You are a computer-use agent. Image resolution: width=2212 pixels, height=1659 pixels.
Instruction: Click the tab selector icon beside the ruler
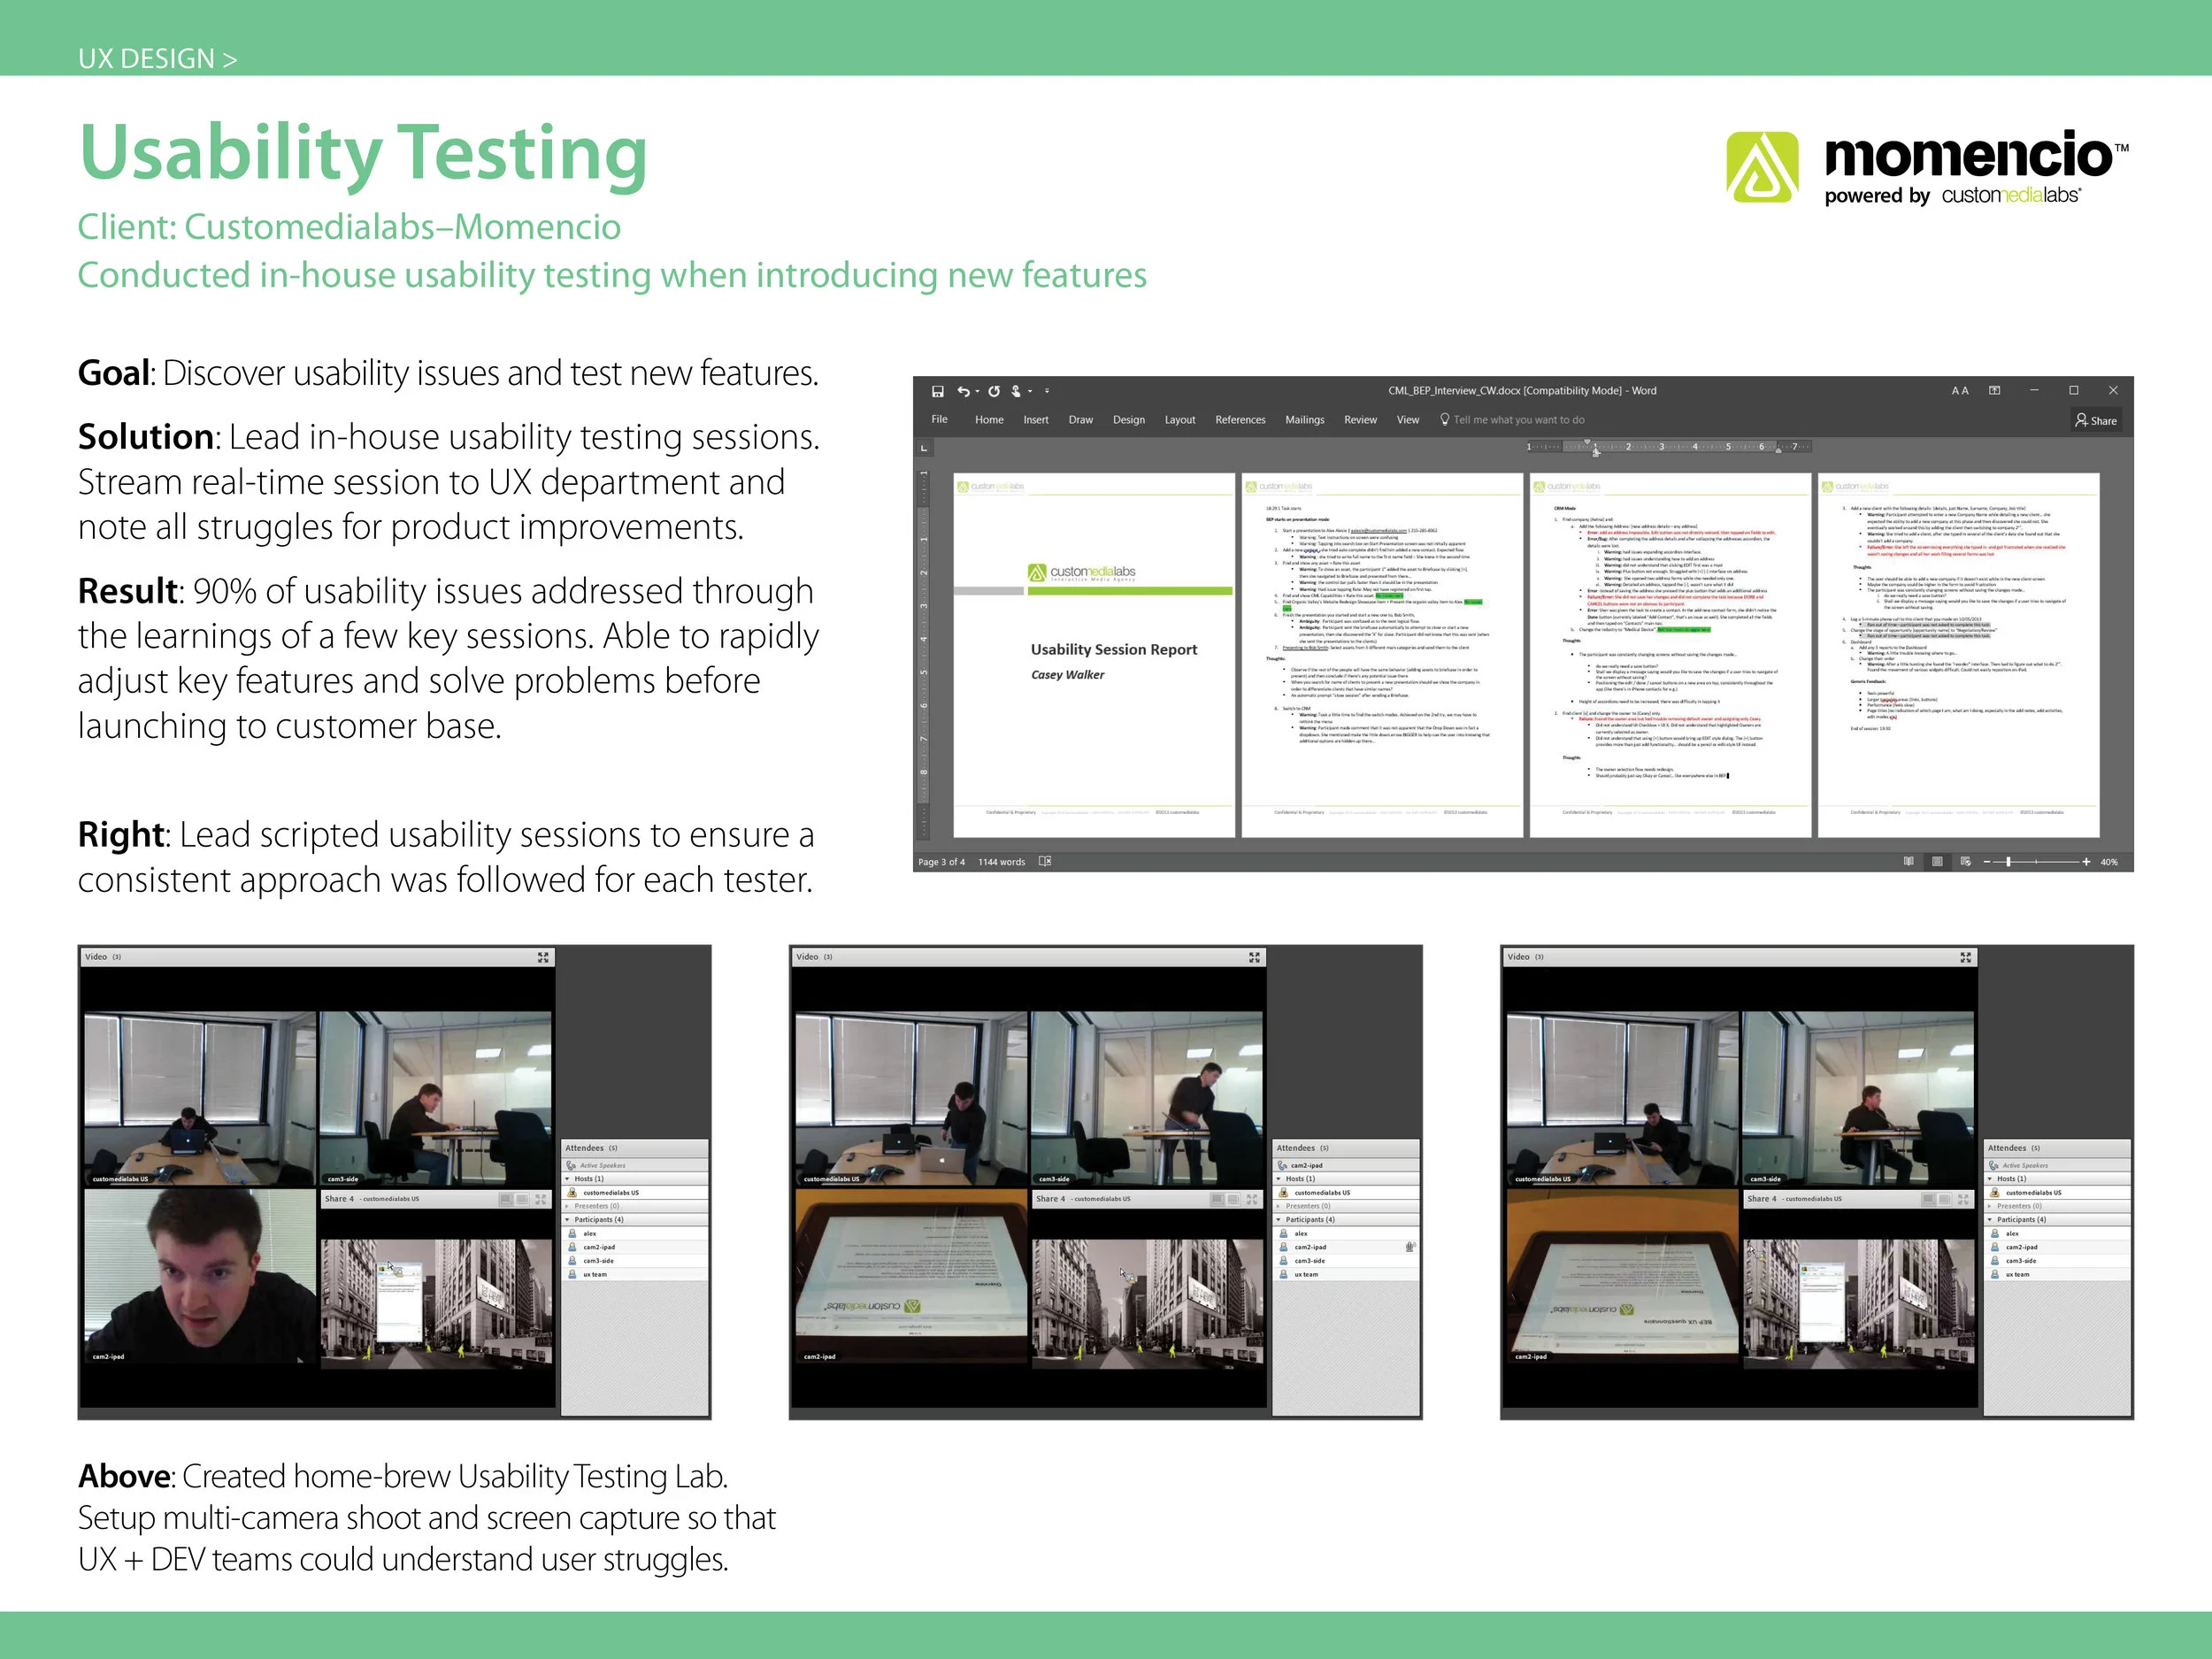pyautogui.click(x=924, y=448)
